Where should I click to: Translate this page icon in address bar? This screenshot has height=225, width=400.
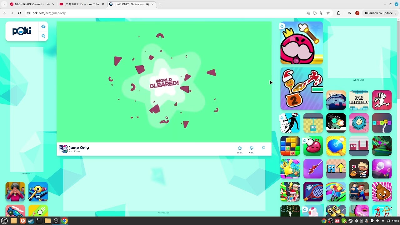pos(321,13)
